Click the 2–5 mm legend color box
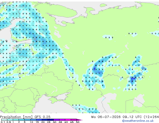159x123 pixels. [22, 120]
